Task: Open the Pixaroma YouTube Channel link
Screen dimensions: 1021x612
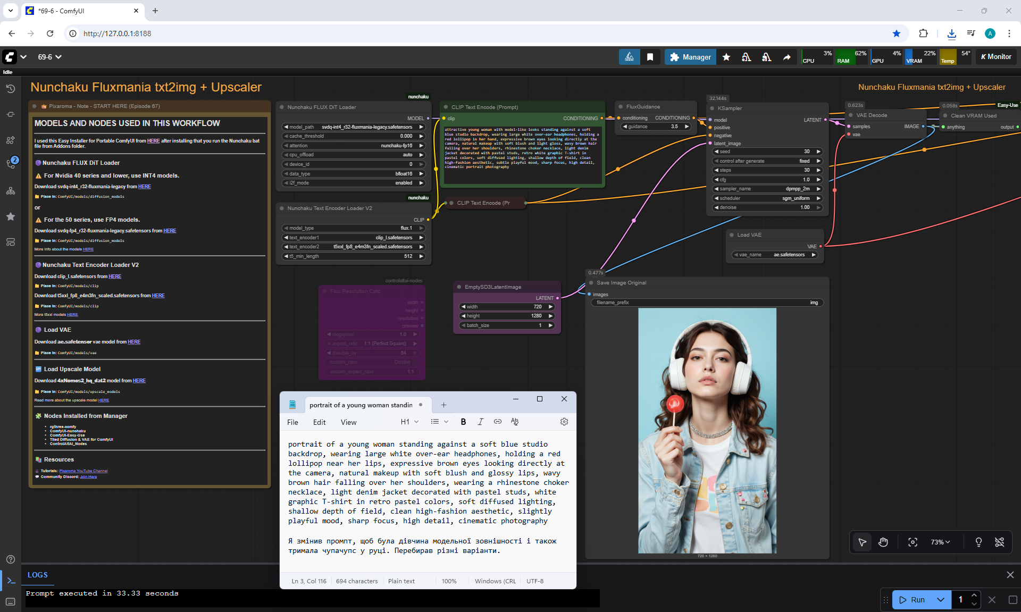Action: click(83, 471)
